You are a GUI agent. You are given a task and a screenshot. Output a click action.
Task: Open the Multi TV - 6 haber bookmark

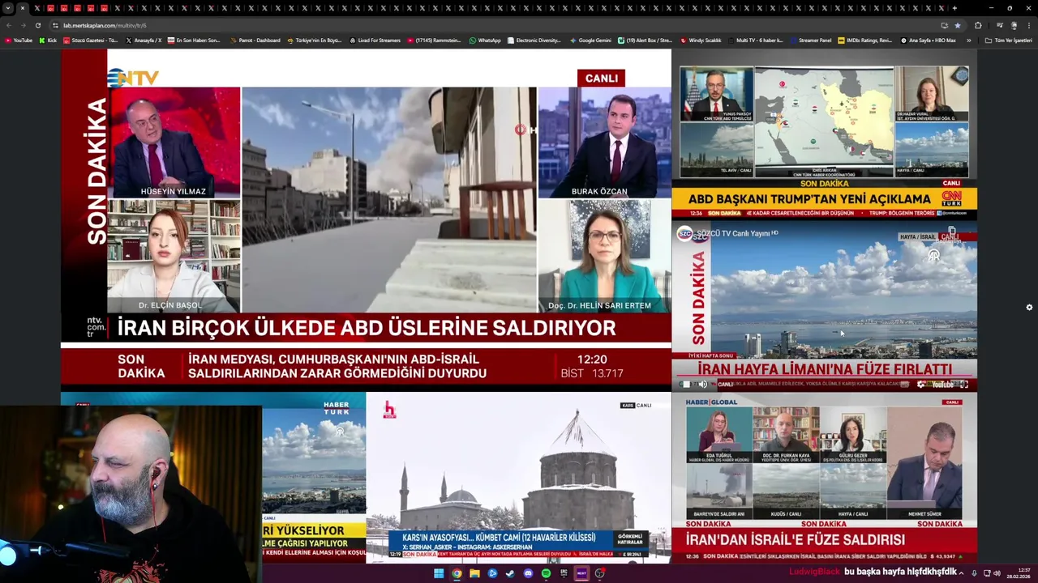(x=754, y=40)
